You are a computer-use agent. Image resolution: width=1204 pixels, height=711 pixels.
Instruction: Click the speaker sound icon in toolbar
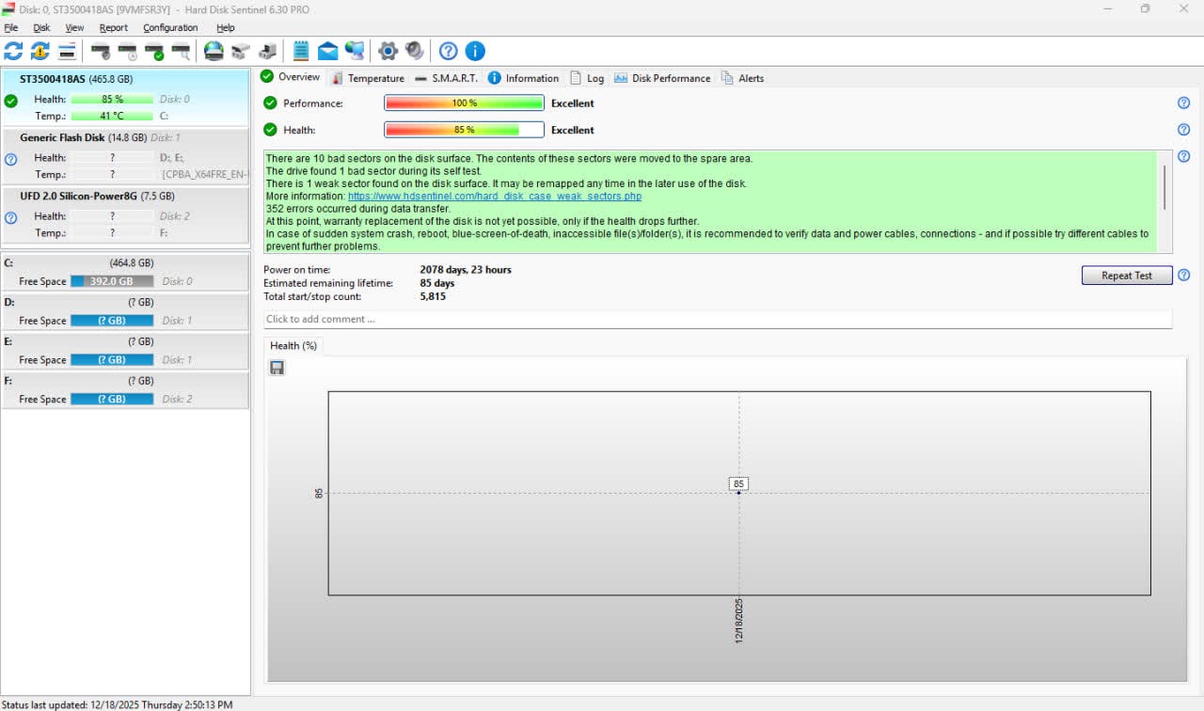tap(414, 51)
